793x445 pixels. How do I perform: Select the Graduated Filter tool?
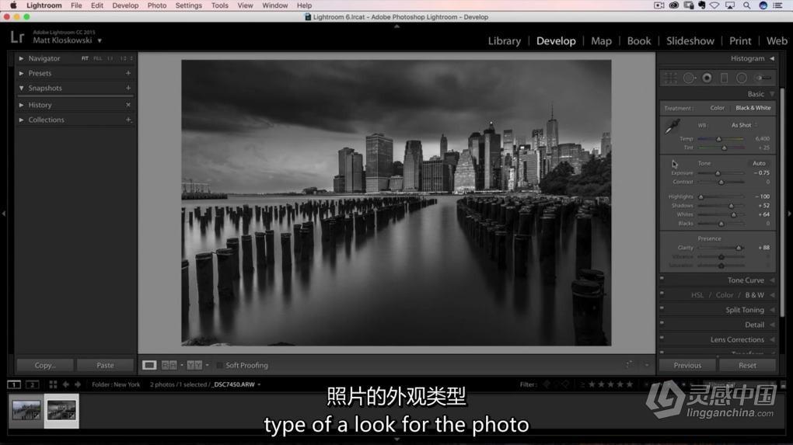pos(725,78)
